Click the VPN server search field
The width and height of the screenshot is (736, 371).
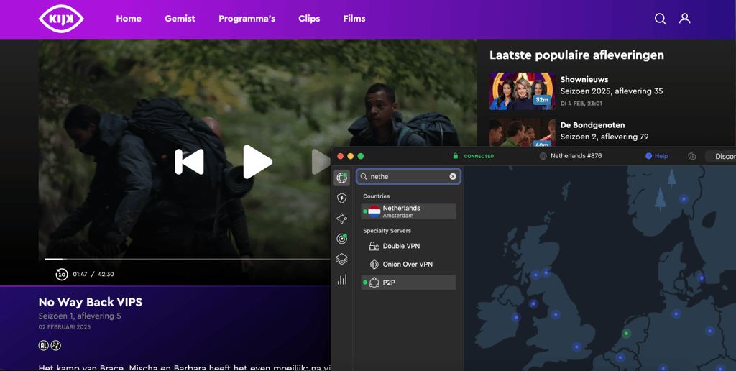pyautogui.click(x=408, y=177)
